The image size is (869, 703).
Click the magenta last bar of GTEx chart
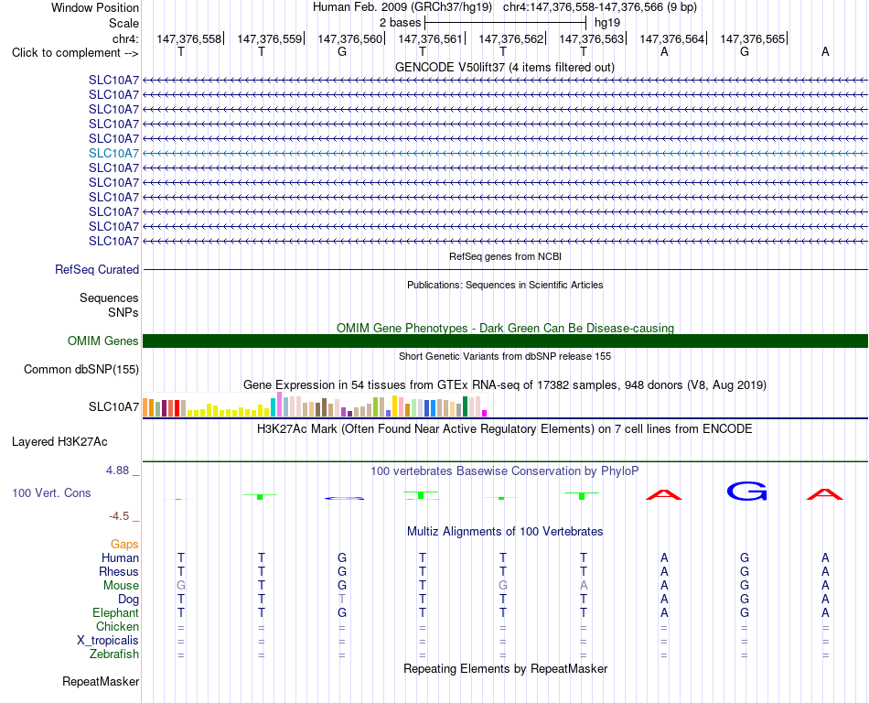pos(485,414)
